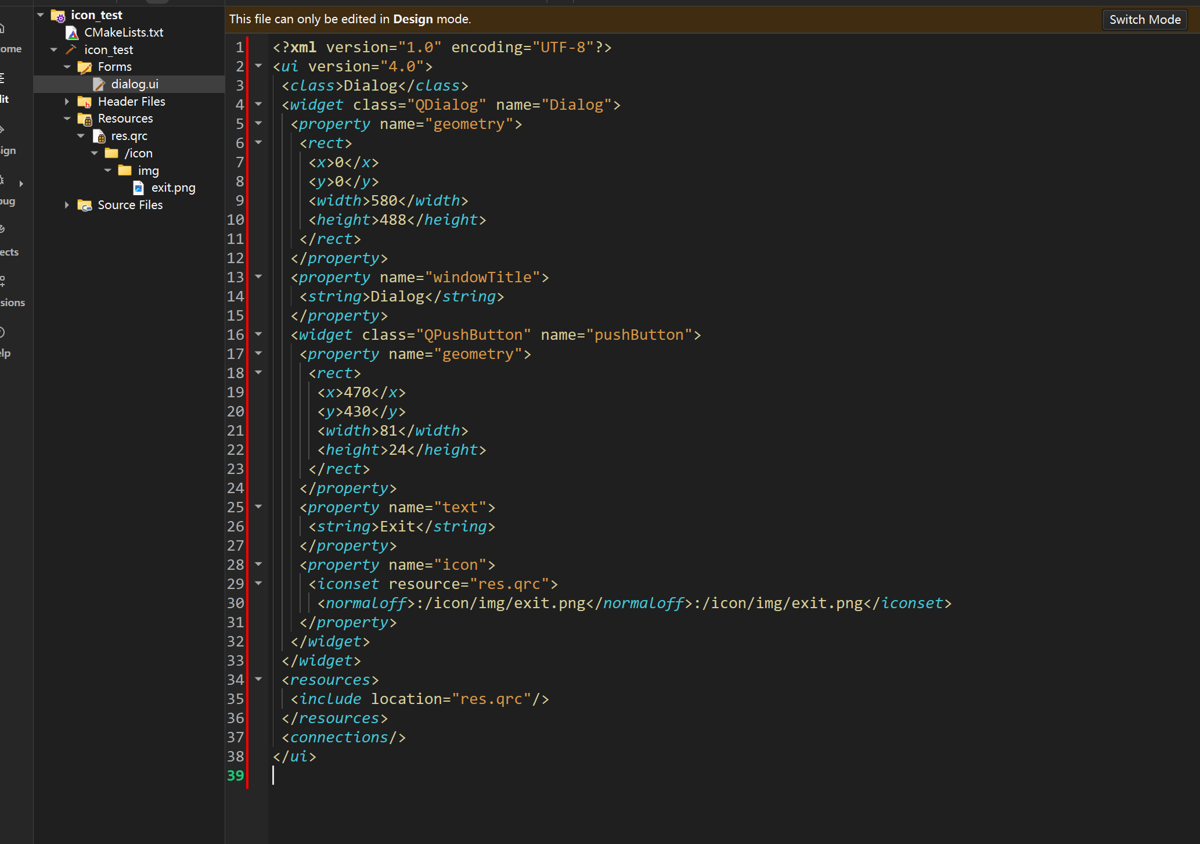Expand the Source Files folder
This screenshot has height=844, width=1200.
pos(67,205)
